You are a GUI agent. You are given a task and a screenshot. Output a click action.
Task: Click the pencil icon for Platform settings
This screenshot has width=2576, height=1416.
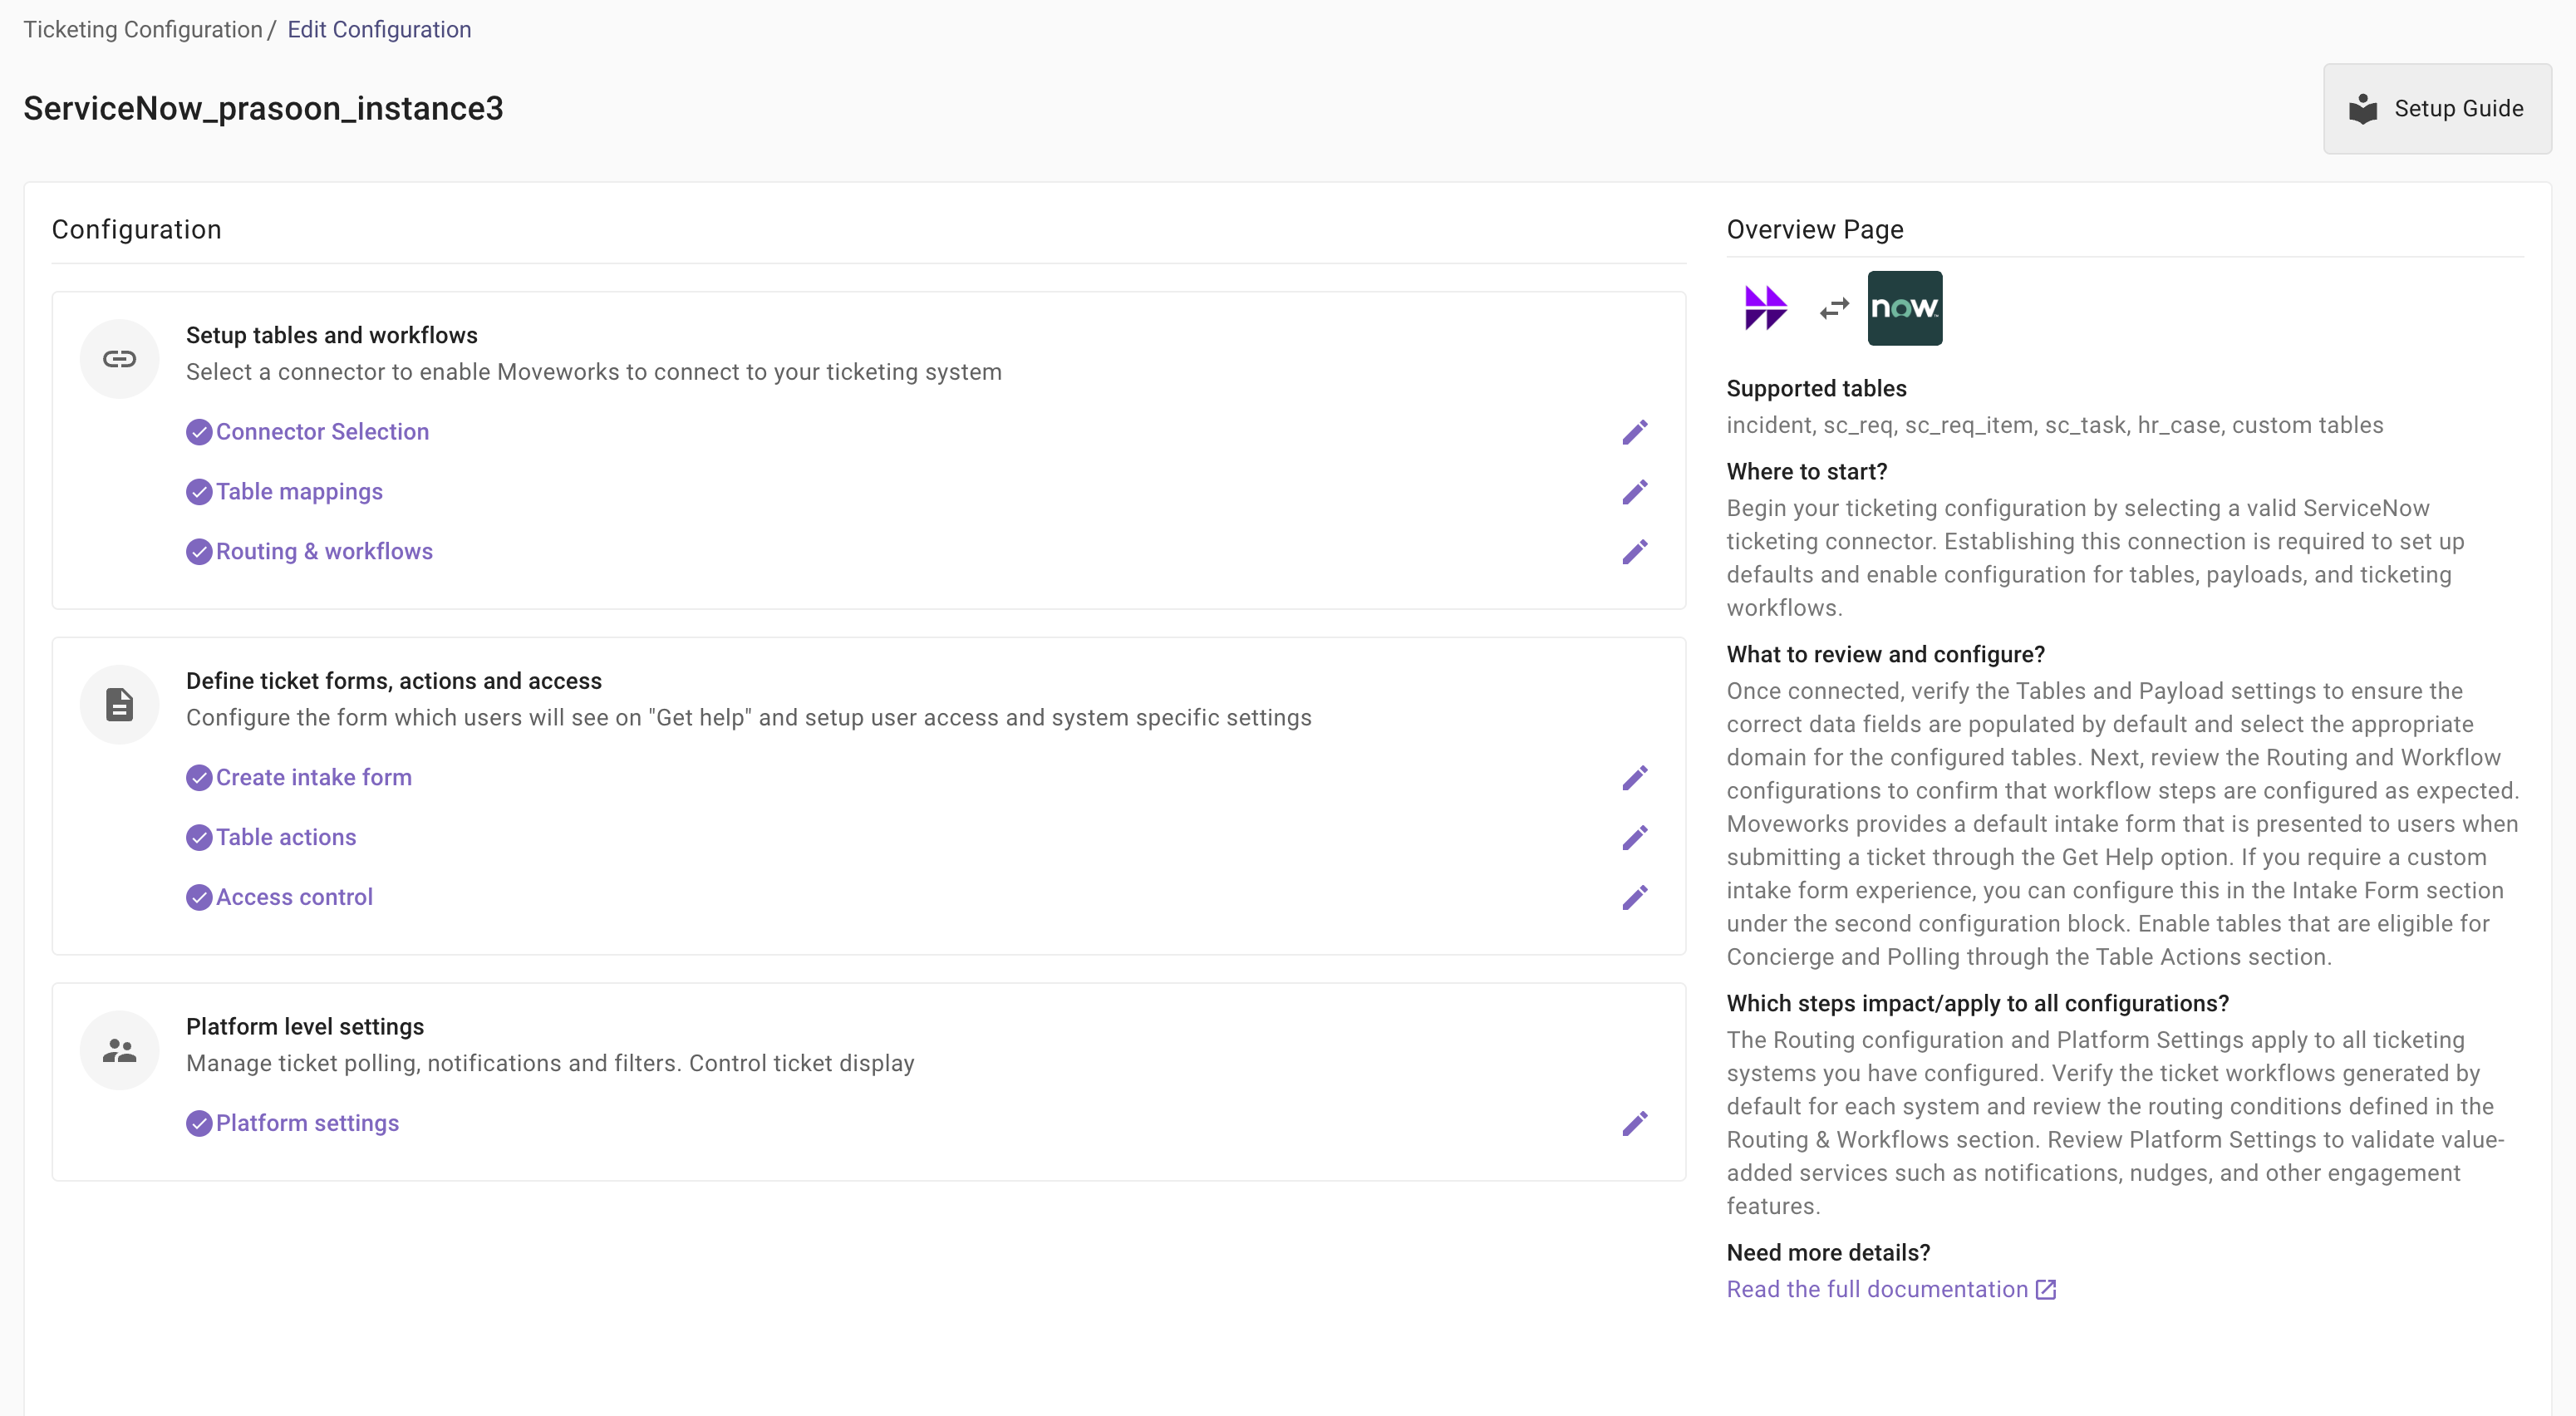pyautogui.click(x=1634, y=1124)
